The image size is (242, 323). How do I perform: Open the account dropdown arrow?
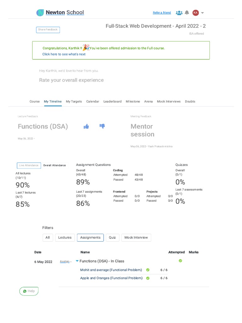pyautogui.click(x=203, y=13)
